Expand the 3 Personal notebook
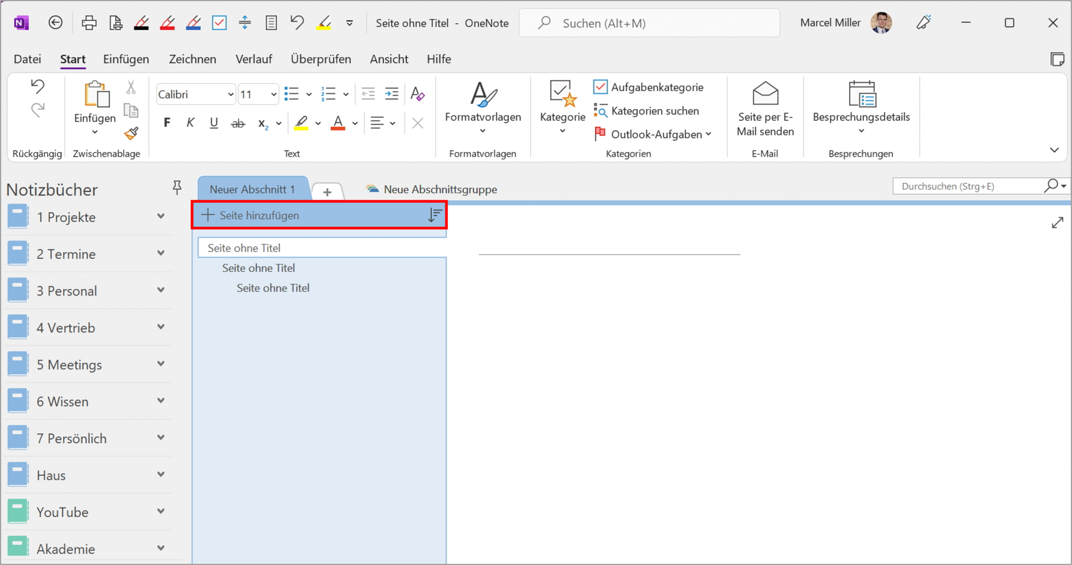The width and height of the screenshot is (1072, 565). pyautogui.click(x=161, y=290)
